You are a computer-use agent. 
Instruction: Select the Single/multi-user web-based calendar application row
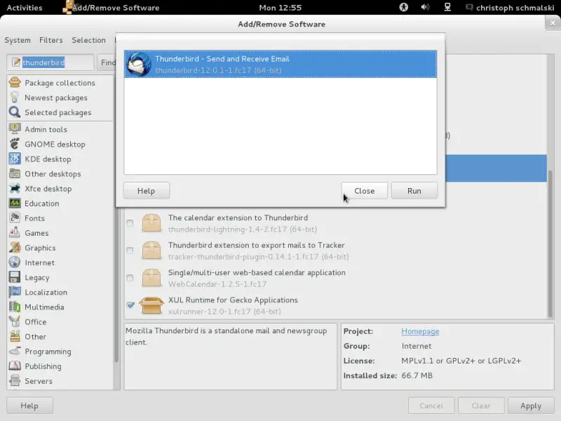pos(336,278)
